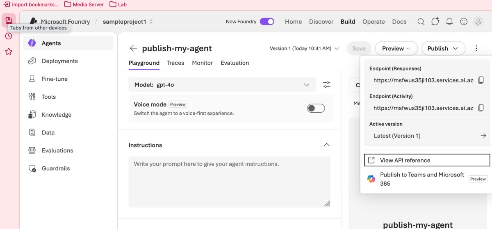Click the feedback smiley icon
This screenshot has width=492, height=229.
(x=464, y=22)
